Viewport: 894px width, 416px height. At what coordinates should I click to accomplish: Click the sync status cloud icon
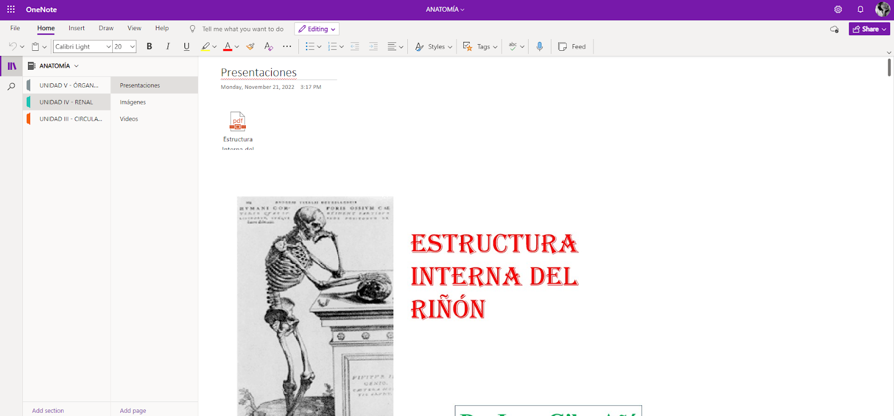coord(834,29)
